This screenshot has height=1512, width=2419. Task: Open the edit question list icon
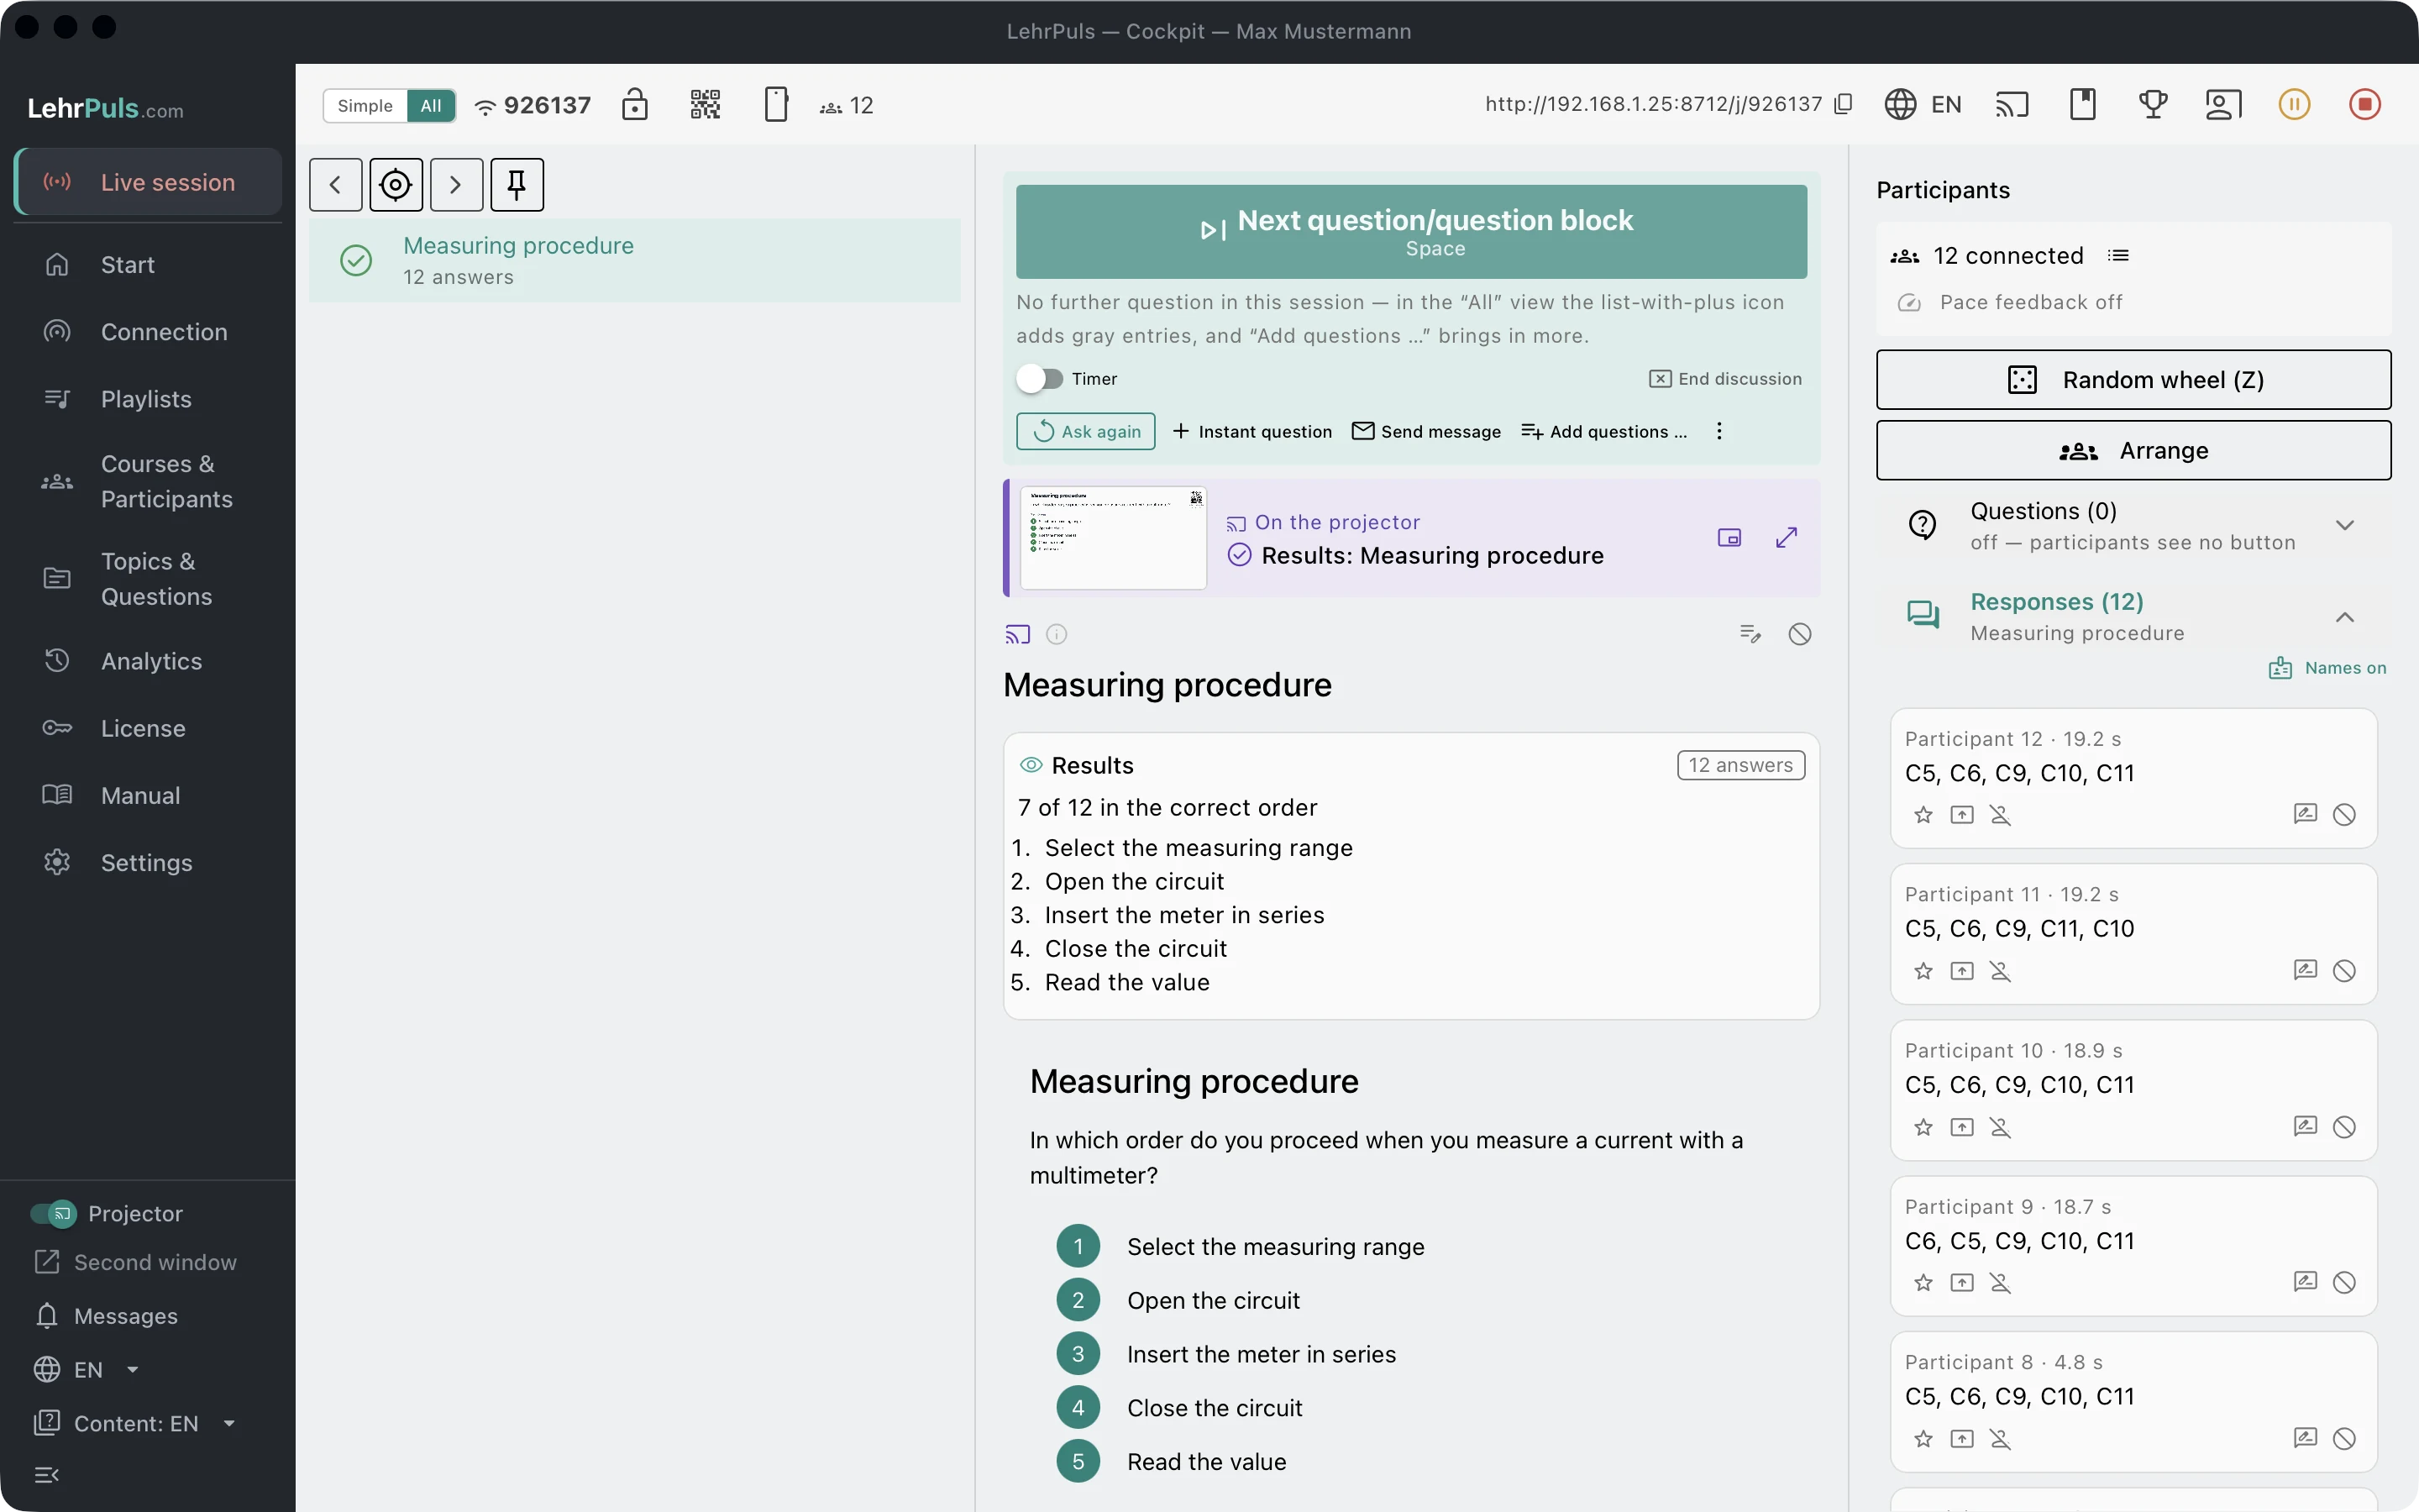[x=1750, y=634]
